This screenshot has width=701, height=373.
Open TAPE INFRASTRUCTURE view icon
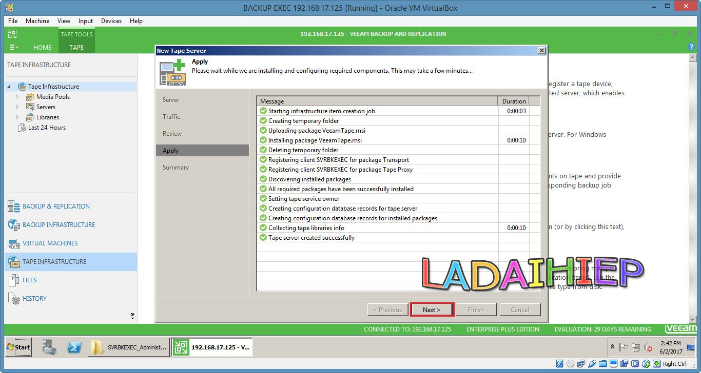coord(14,262)
